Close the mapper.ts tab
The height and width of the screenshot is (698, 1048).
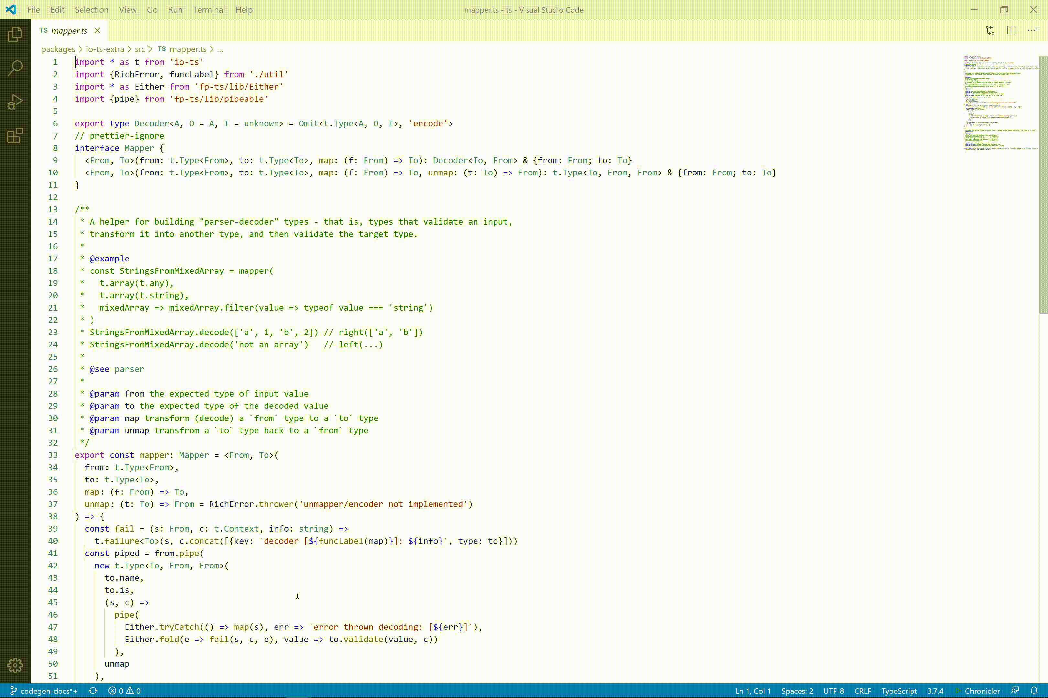97,30
